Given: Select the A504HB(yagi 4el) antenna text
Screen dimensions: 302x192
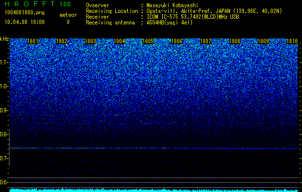Looking at the screenshot, I should tap(169, 23).
